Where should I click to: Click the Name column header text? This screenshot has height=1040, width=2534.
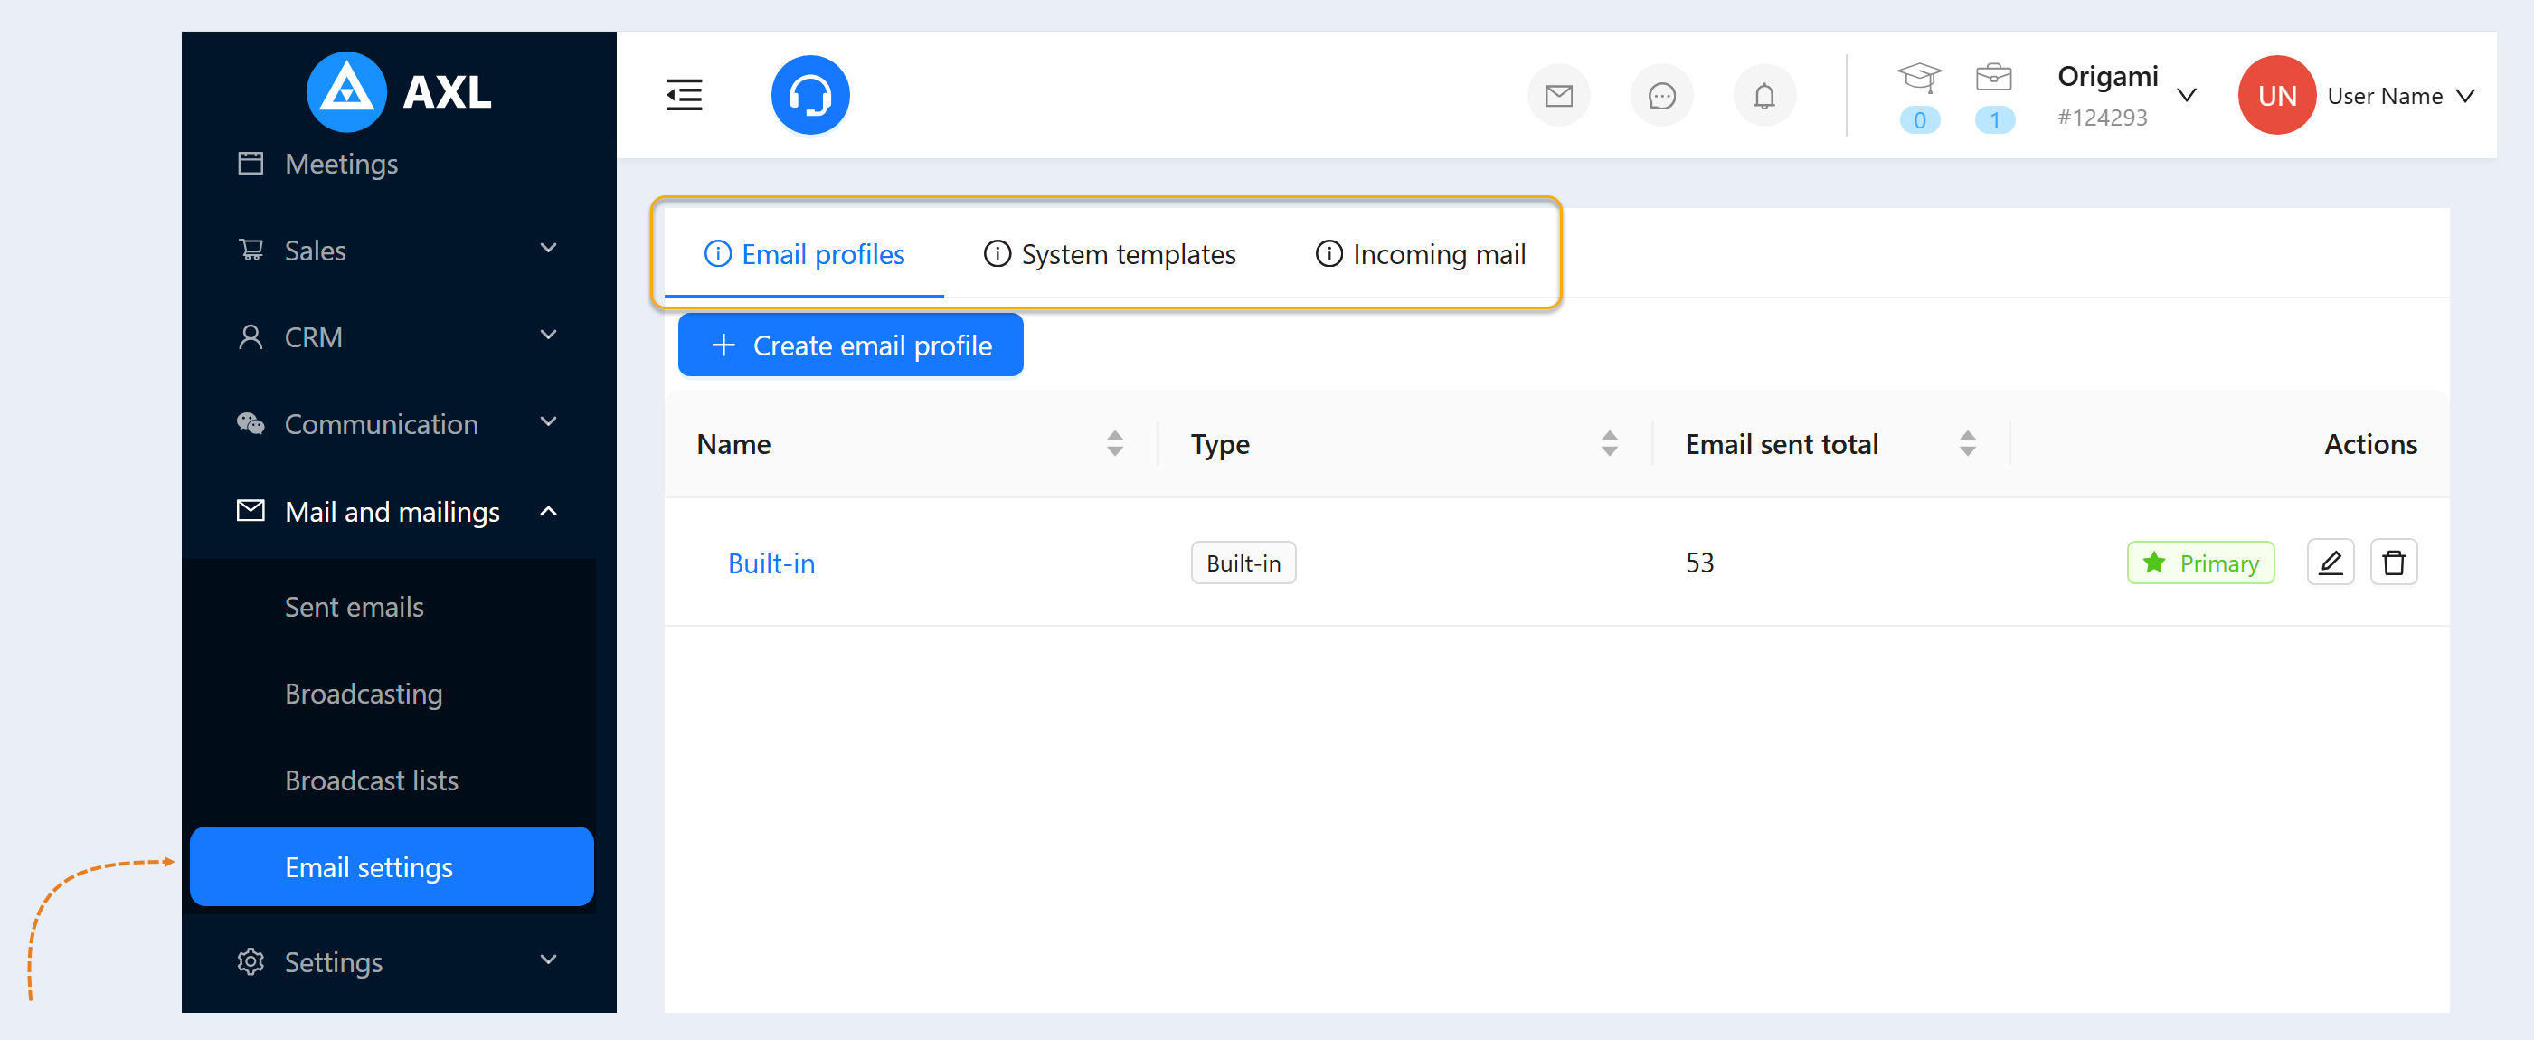pyautogui.click(x=733, y=444)
